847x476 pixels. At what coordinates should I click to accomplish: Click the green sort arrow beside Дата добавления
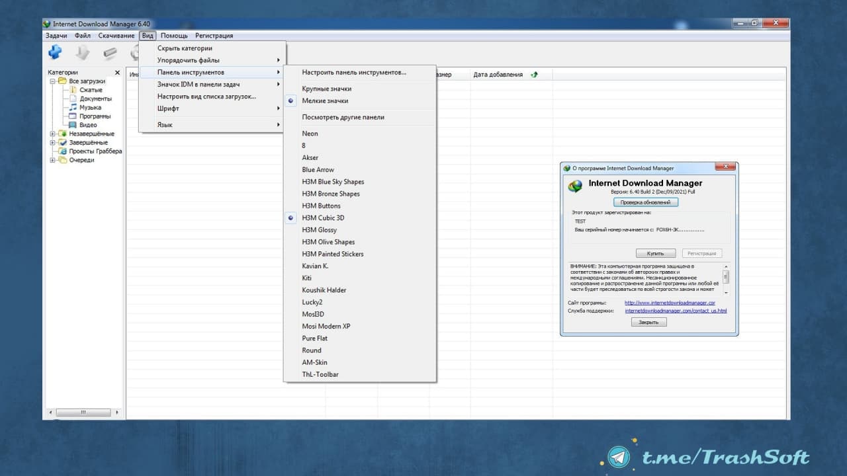pos(535,75)
